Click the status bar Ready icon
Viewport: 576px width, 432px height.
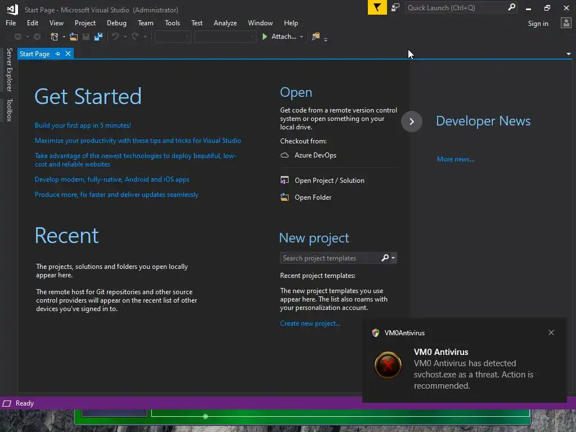7,403
